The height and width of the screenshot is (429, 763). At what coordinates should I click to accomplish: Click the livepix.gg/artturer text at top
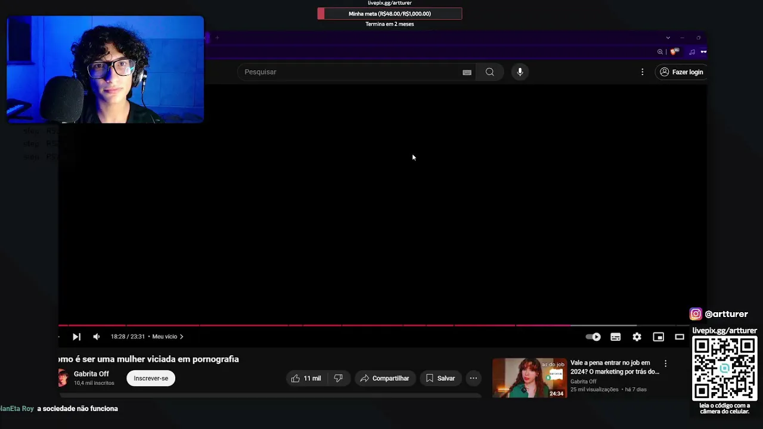pos(390,3)
